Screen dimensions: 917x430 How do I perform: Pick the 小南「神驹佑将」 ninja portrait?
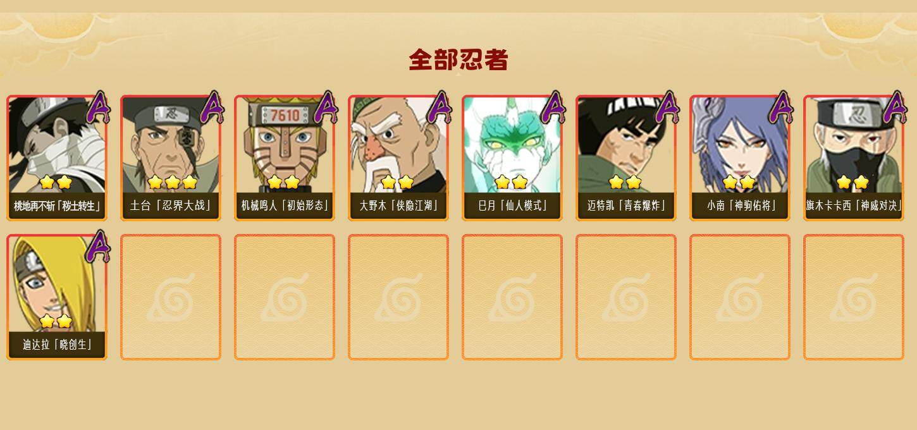click(x=740, y=158)
